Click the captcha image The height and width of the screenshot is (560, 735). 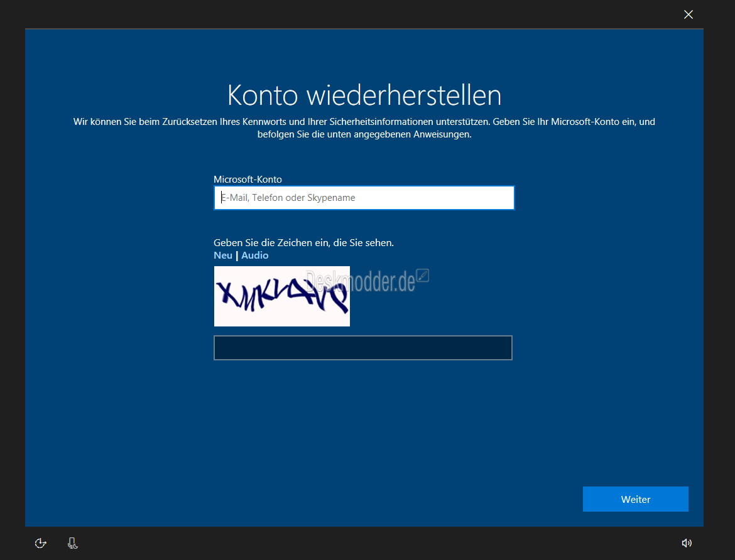click(x=281, y=296)
